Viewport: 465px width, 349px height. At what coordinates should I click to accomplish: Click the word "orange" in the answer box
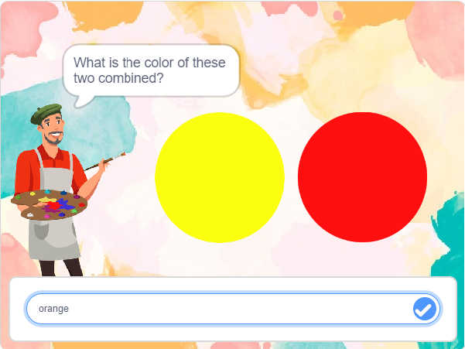(x=54, y=309)
